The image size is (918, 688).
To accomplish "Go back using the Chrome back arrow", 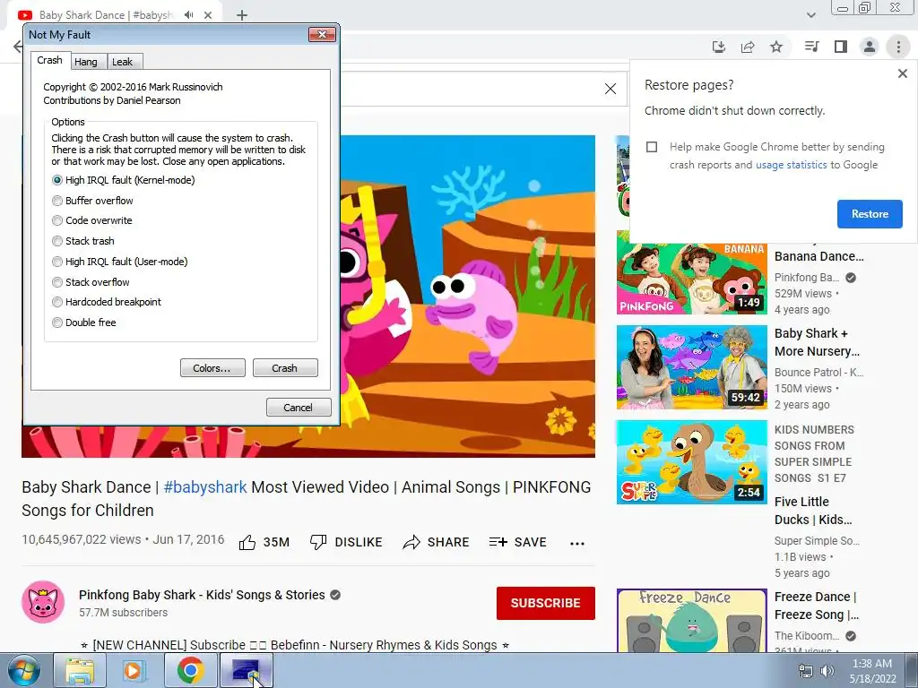I will pos(18,47).
